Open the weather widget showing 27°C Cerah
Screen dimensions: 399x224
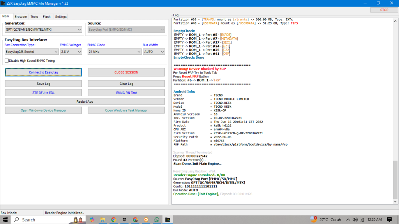click(326, 220)
